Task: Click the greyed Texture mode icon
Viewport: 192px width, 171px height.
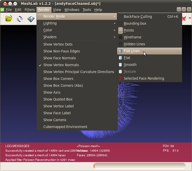Action: coord(120,72)
